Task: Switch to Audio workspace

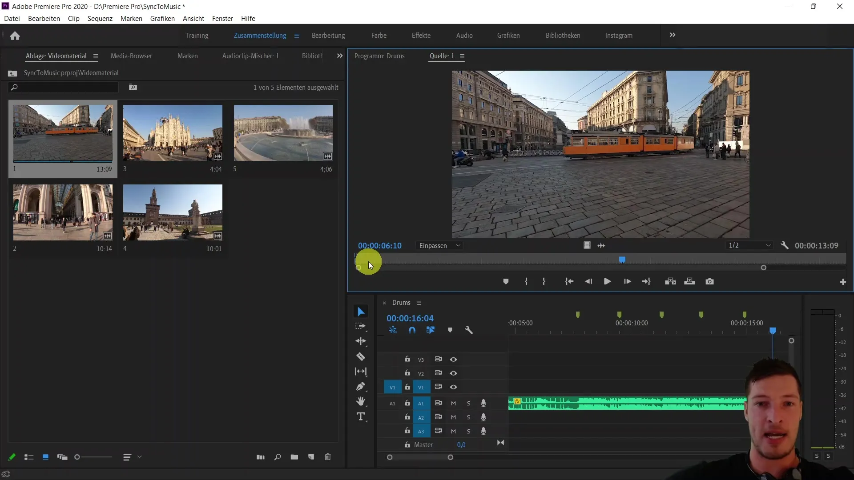Action: coord(464,36)
